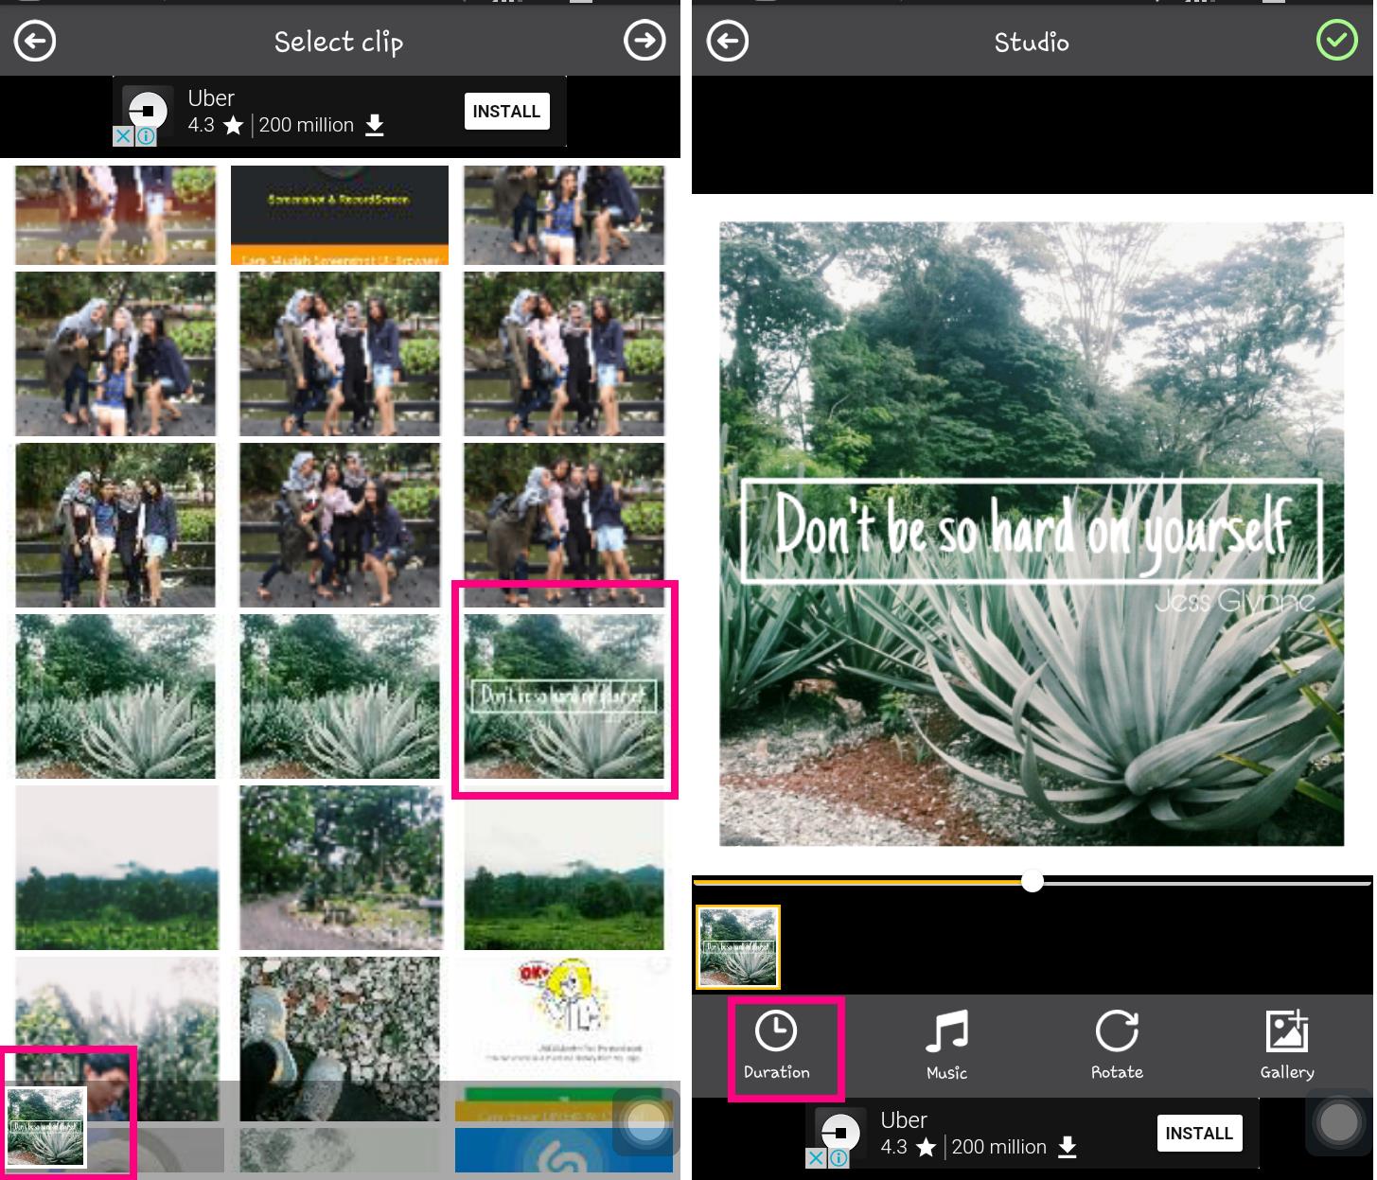Open the Duration setting
The height and width of the screenshot is (1180, 1377).
[777, 1047]
